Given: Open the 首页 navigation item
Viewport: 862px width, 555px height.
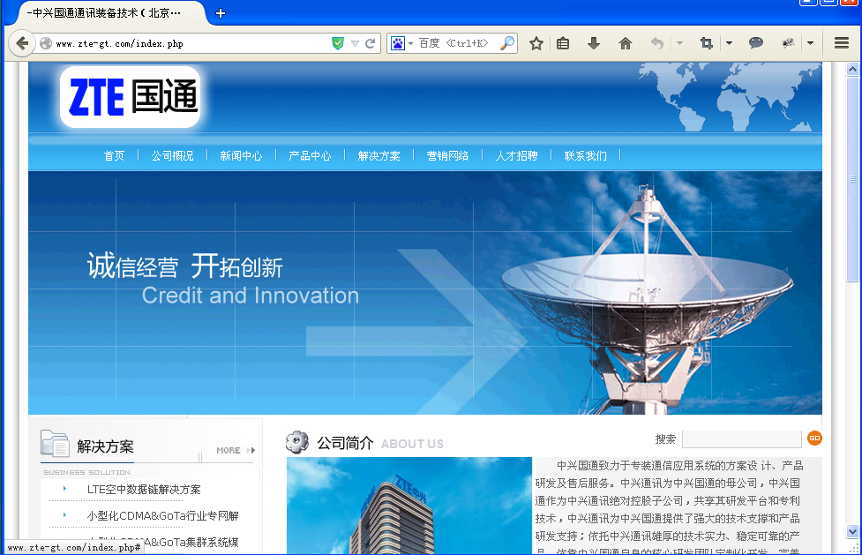Looking at the screenshot, I should (115, 155).
